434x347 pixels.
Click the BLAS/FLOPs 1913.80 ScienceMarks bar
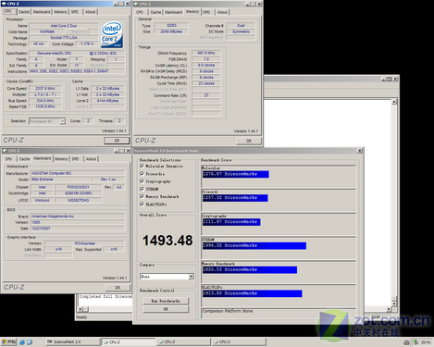(252, 293)
